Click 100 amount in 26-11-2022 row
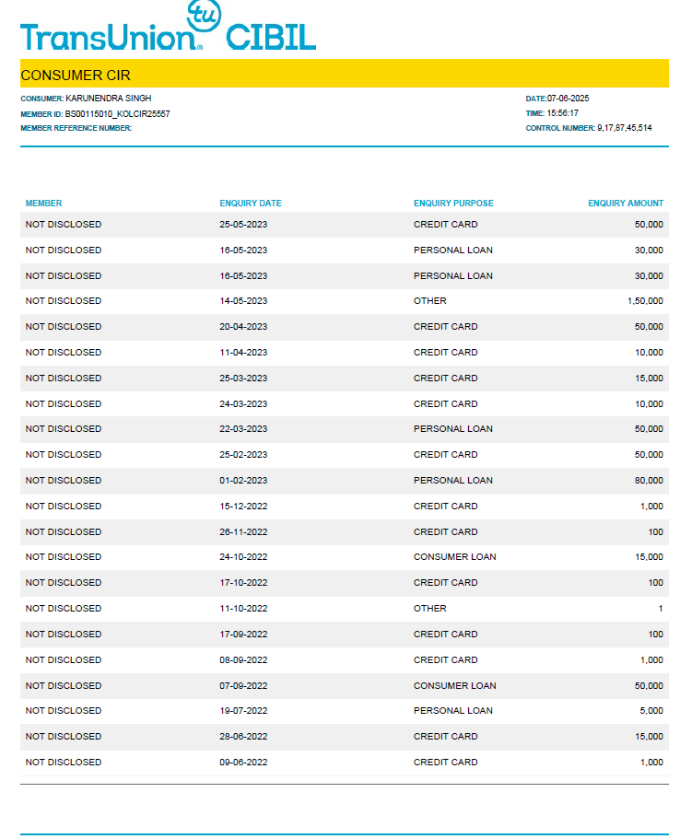 point(656,532)
